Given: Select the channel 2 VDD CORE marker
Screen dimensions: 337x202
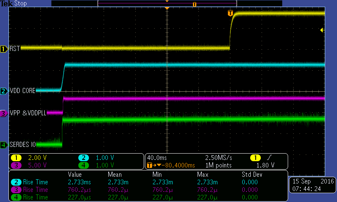Looking at the screenshot, I should pyautogui.click(x=4, y=90).
